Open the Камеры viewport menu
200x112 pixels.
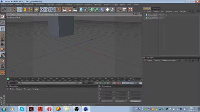[x=20, y=14]
